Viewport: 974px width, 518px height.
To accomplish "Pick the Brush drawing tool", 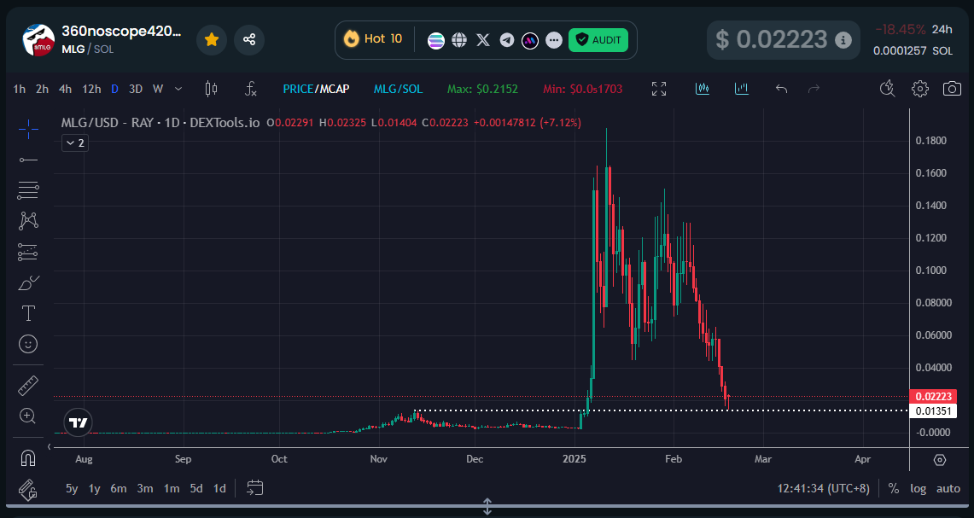I will tap(28, 282).
